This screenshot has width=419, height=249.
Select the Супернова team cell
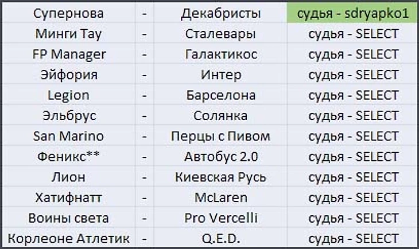coord(68,13)
